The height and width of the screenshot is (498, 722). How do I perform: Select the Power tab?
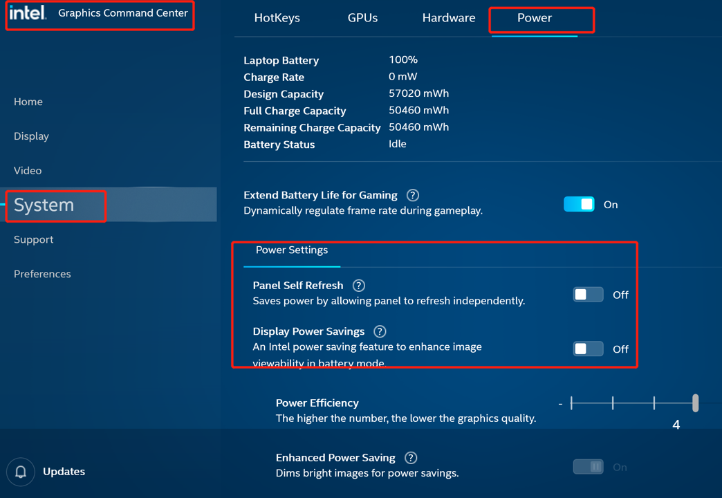(535, 18)
